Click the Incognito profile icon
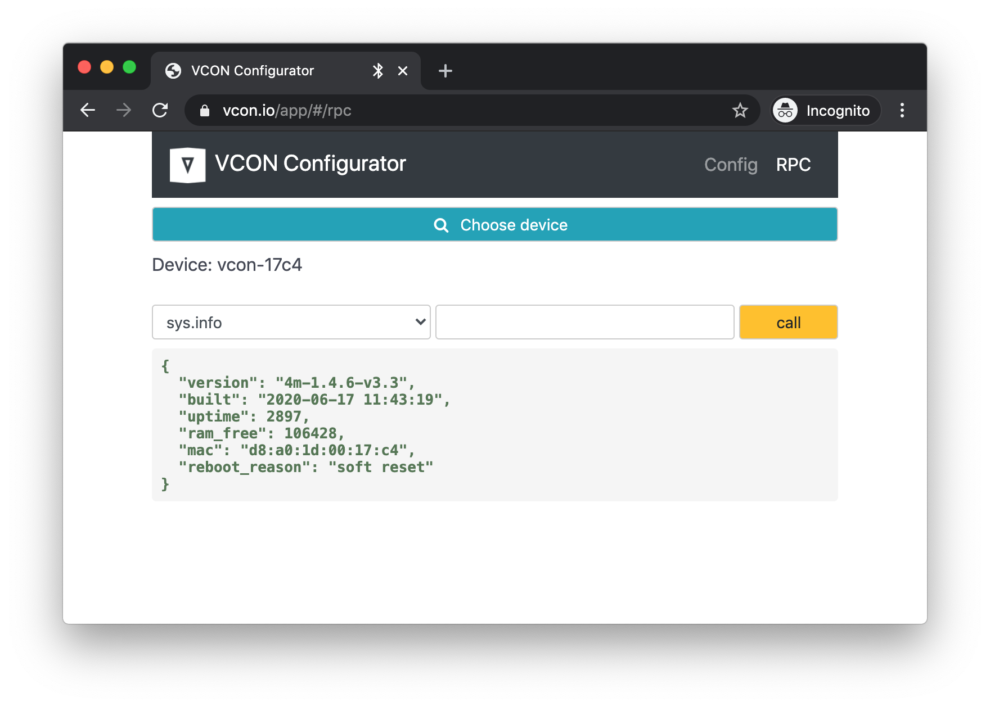This screenshot has height=707, width=990. tap(785, 111)
